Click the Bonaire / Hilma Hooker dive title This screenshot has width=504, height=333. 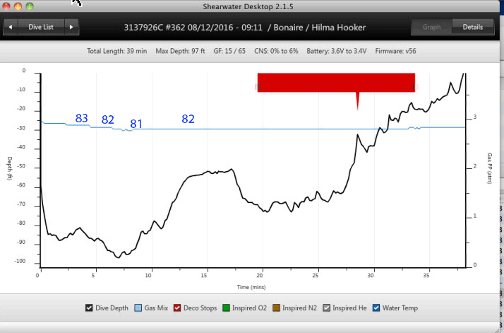coord(327,28)
